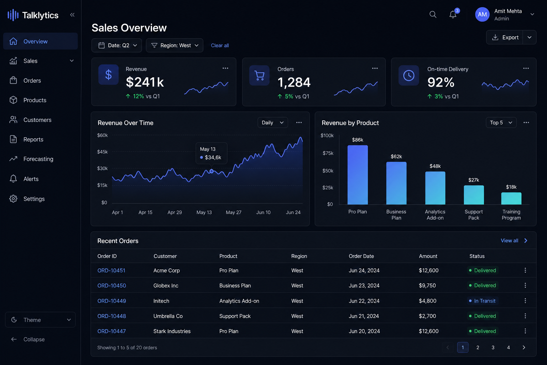Click the download icon in Export
The width and height of the screenshot is (547, 365).
point(495,37)
